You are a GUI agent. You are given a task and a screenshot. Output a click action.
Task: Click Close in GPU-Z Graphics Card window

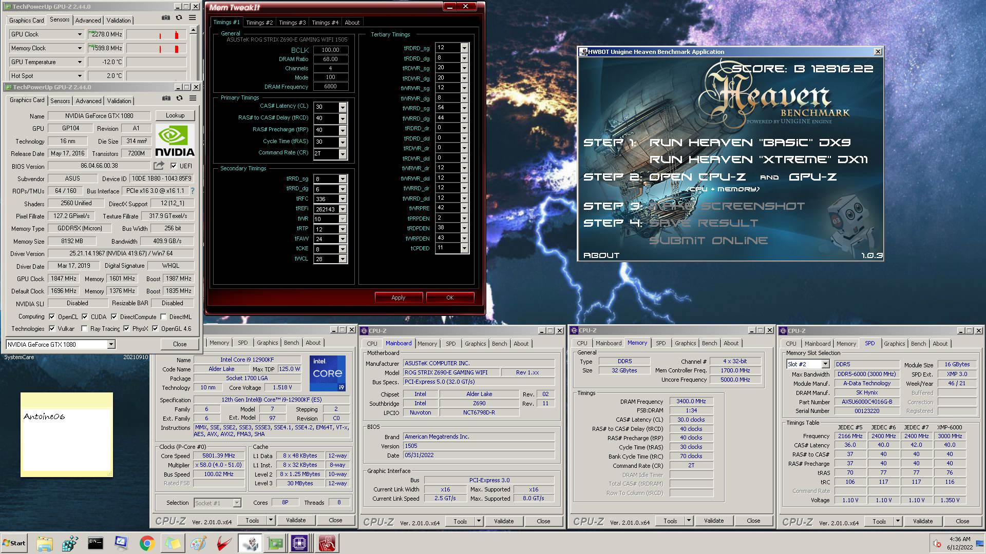coord(180,344)
